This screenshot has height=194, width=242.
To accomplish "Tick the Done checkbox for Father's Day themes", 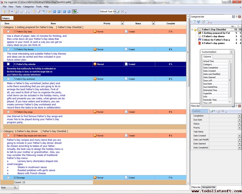I will point(8,49).
